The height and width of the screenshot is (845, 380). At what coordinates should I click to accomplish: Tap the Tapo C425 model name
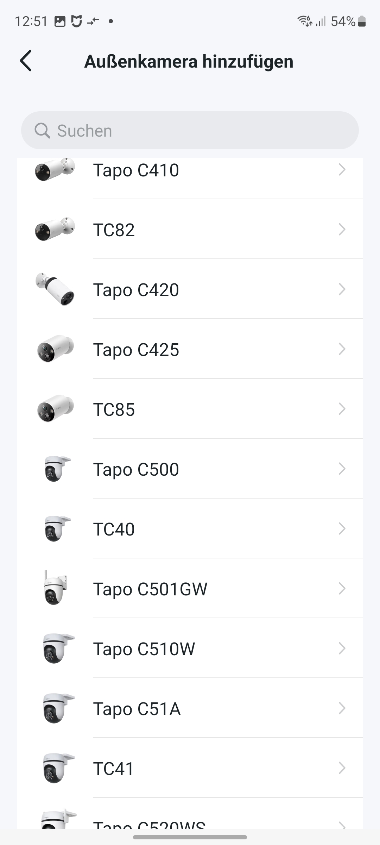point(136,350)
